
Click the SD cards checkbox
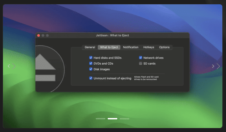coord(141,64)
